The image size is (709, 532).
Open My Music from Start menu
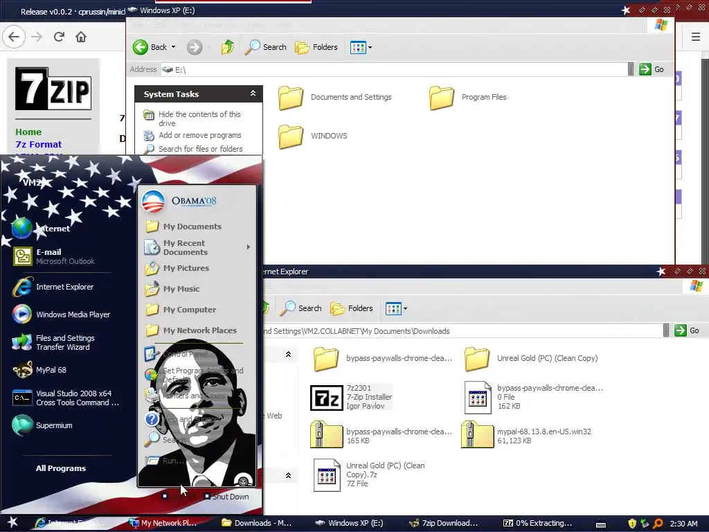[x=172, y=289]
